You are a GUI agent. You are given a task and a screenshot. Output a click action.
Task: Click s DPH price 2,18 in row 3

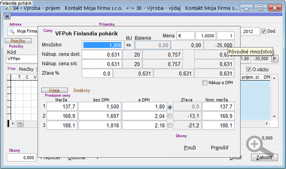pos(144,125)
